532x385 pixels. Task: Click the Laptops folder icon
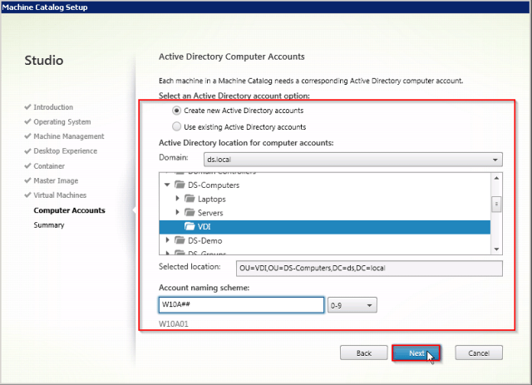190,200
